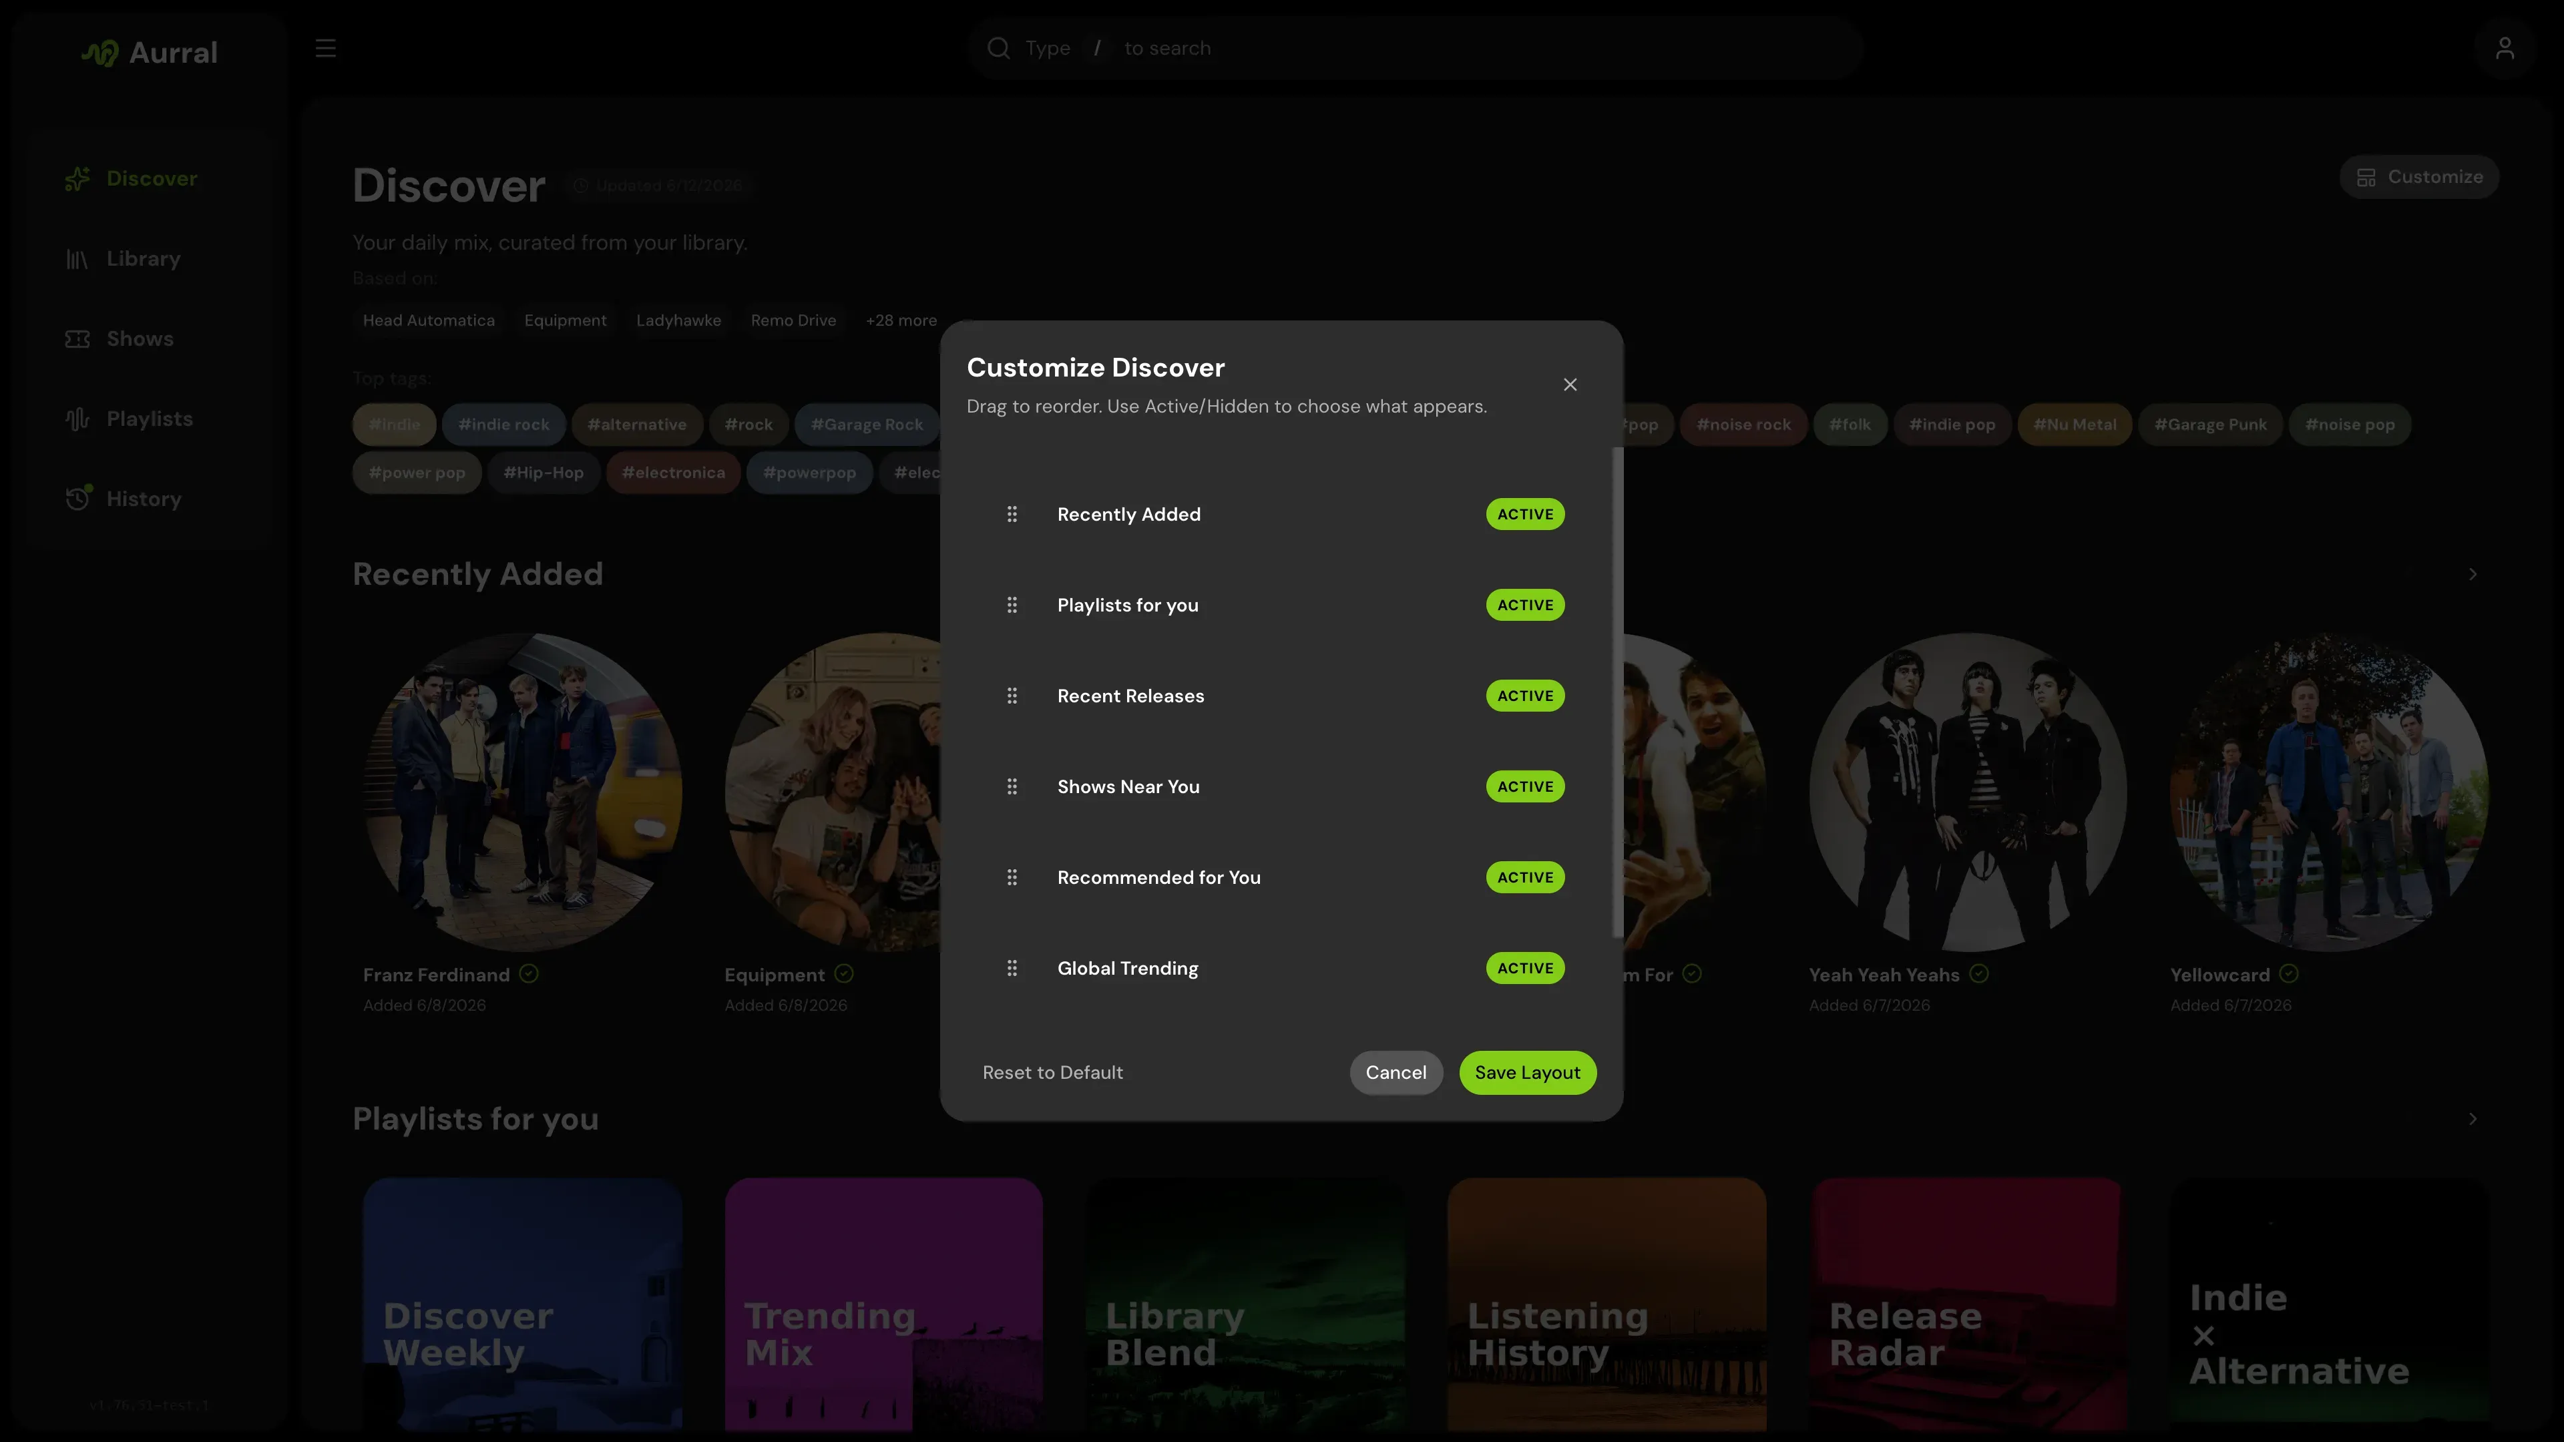
Task: Toggle Global Trending ACTIVE badge
Action: click(x=1525, y=968)
